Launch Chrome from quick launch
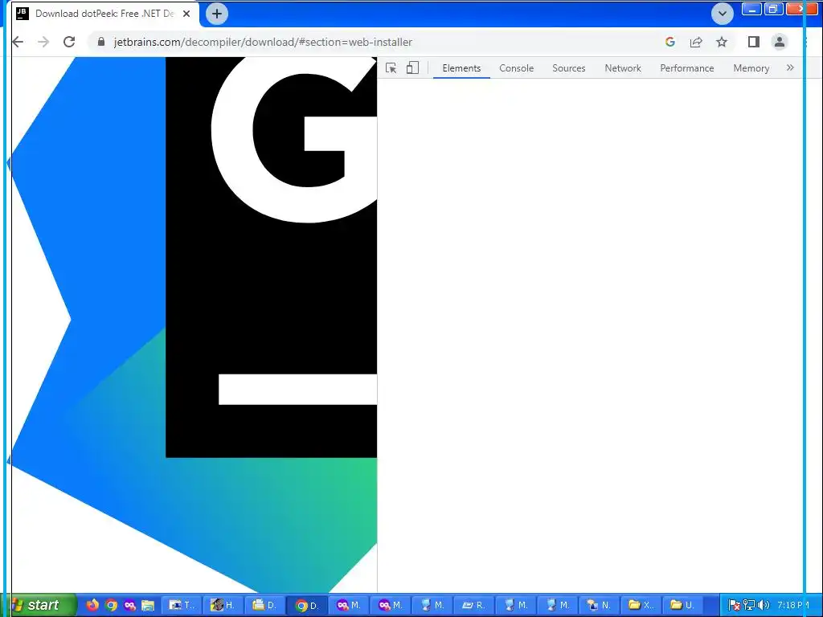 (111, 605)
